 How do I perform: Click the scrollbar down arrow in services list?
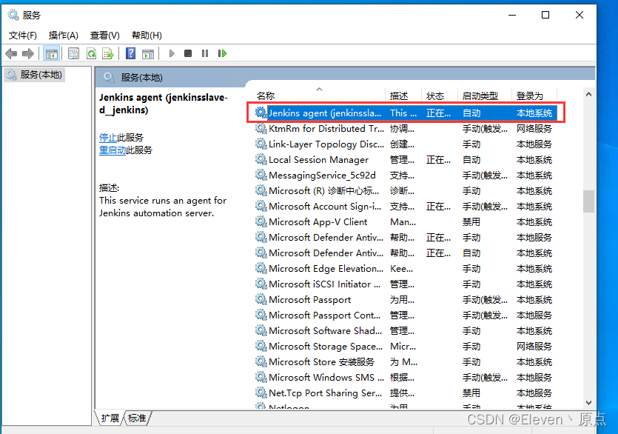pos(588,402)
